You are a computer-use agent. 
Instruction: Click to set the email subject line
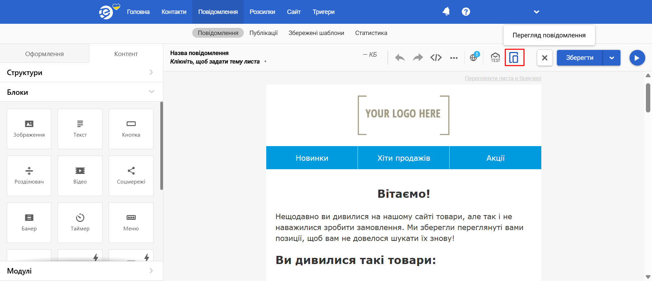(x=215, y=62)
